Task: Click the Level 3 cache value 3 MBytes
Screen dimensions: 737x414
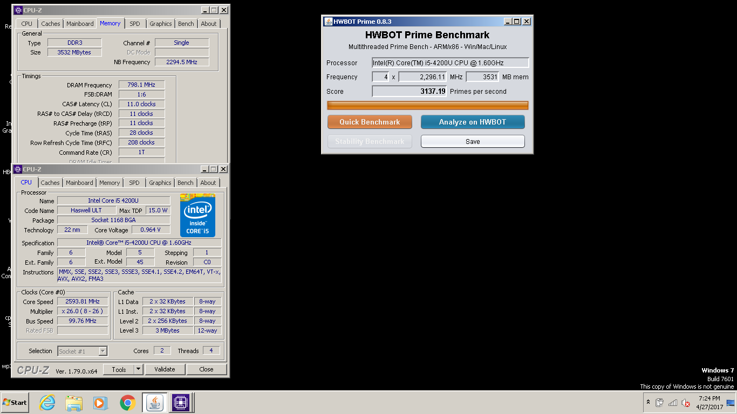Action: [168, 330]
